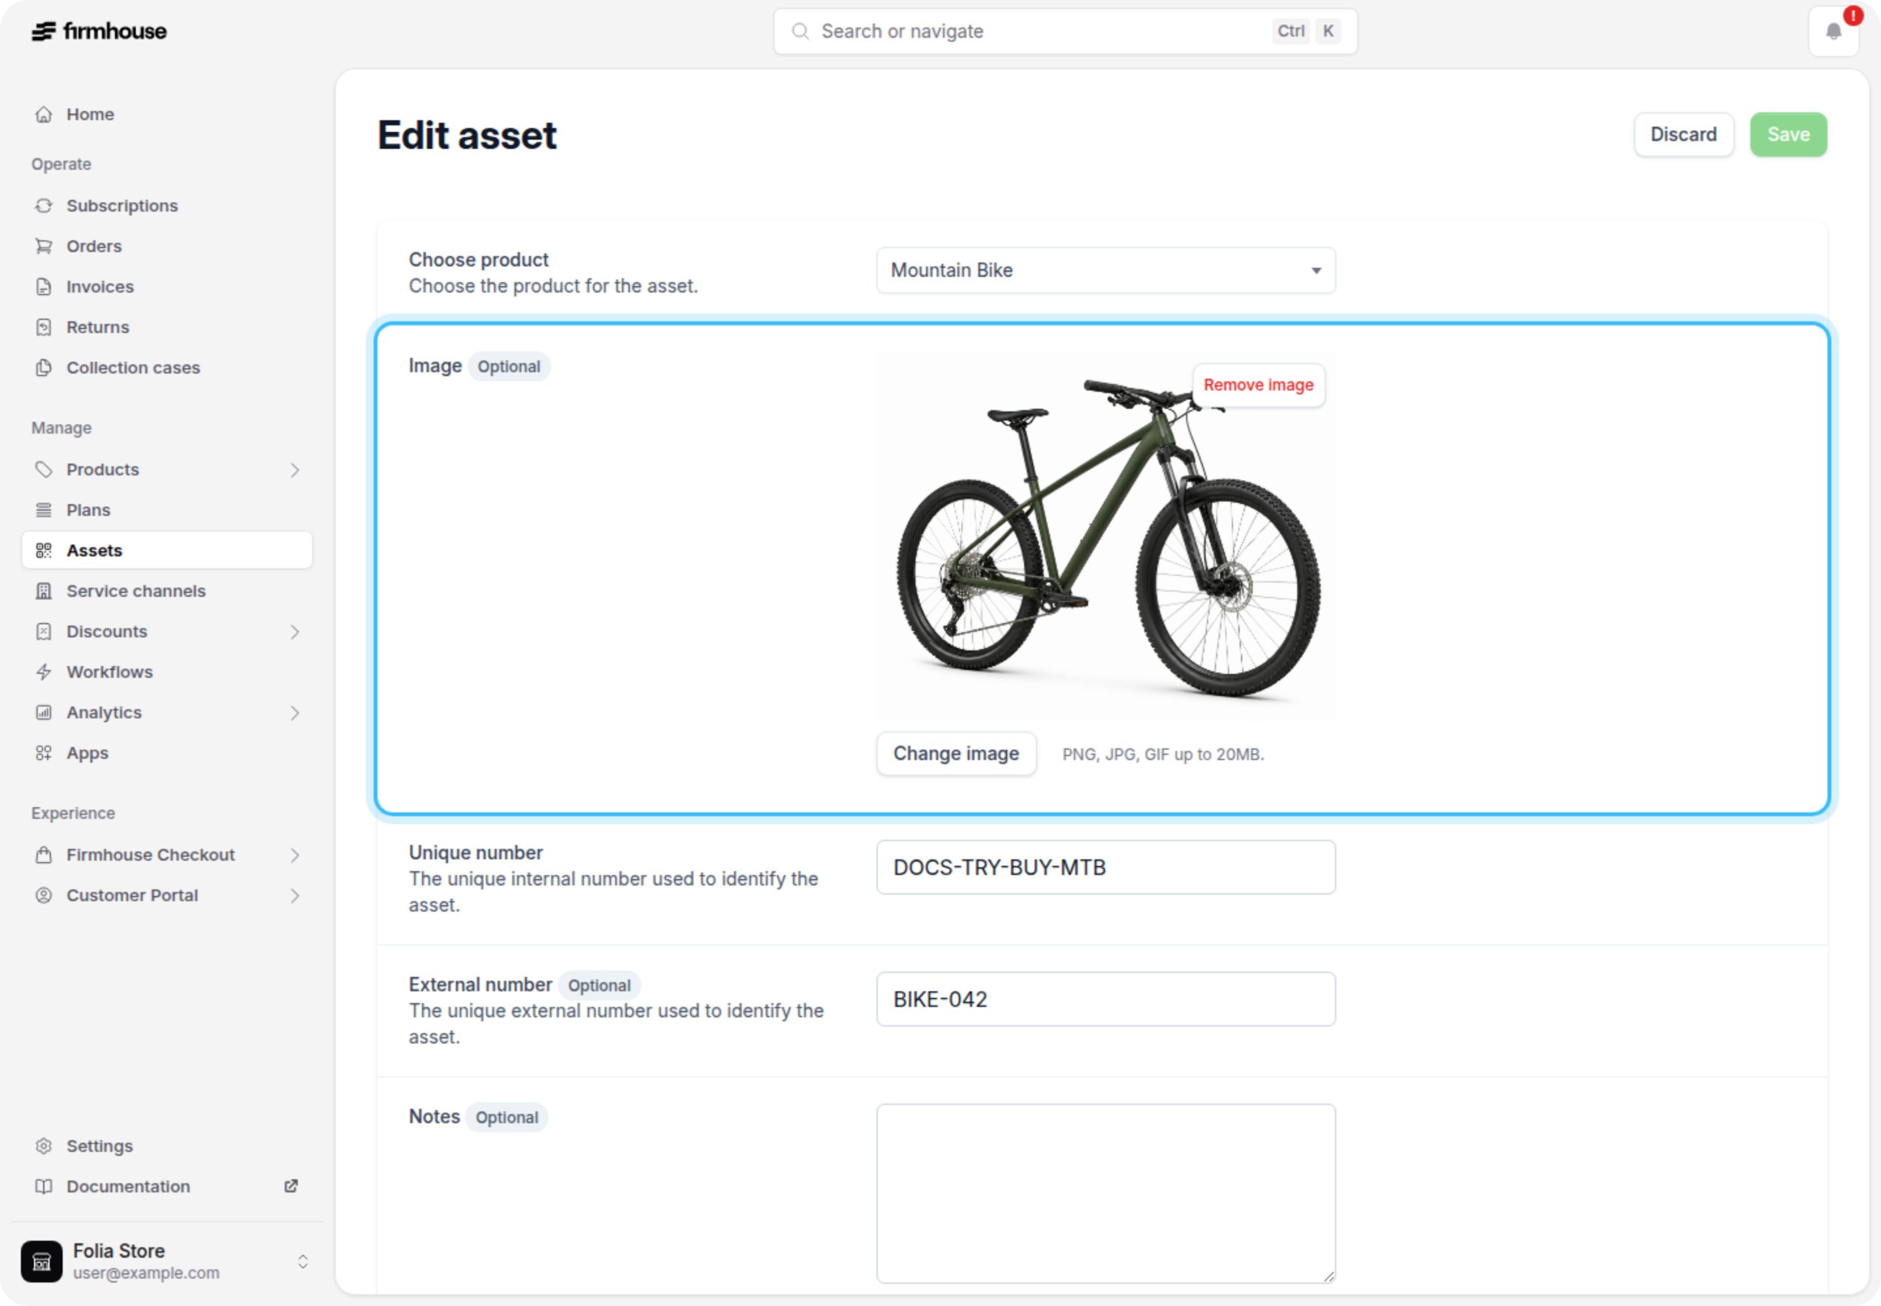1881x1306 pixels.
Task: Click the Products tag icon
Action: tap(43, 470)
